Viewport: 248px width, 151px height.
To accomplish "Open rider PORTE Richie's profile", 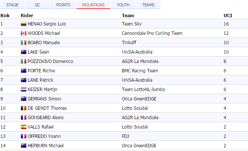I will 41,71.
